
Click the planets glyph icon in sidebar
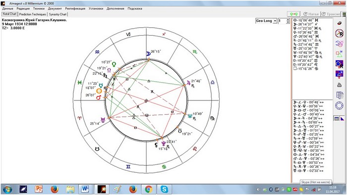point(339,44)
